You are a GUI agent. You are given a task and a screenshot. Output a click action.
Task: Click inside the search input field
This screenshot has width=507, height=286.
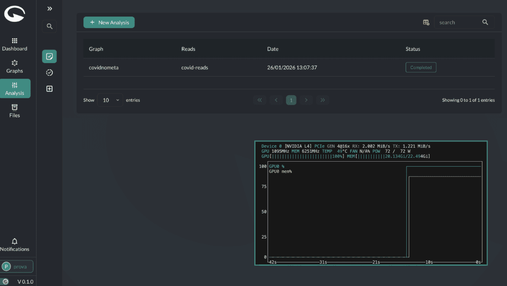(x=457, y=22)
